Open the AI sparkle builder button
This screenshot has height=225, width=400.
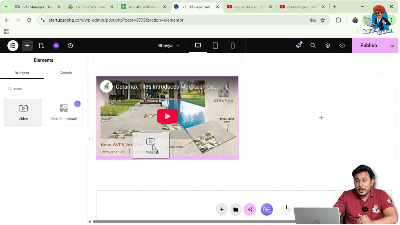click(x=250, y=209)
